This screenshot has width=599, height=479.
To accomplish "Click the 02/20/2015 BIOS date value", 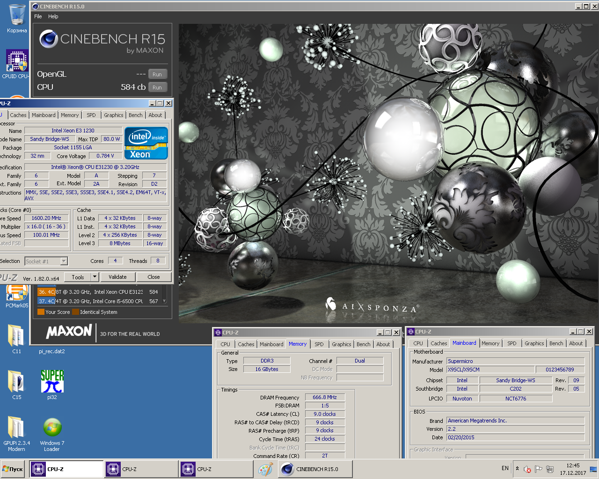I will click(x=515, y=437).
